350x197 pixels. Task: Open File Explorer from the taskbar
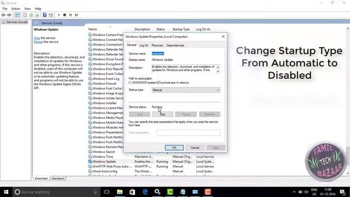point(120,192)
